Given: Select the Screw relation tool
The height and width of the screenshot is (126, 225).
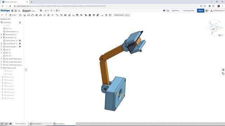Looking at the screenshot, I should (x=94, y=15).
